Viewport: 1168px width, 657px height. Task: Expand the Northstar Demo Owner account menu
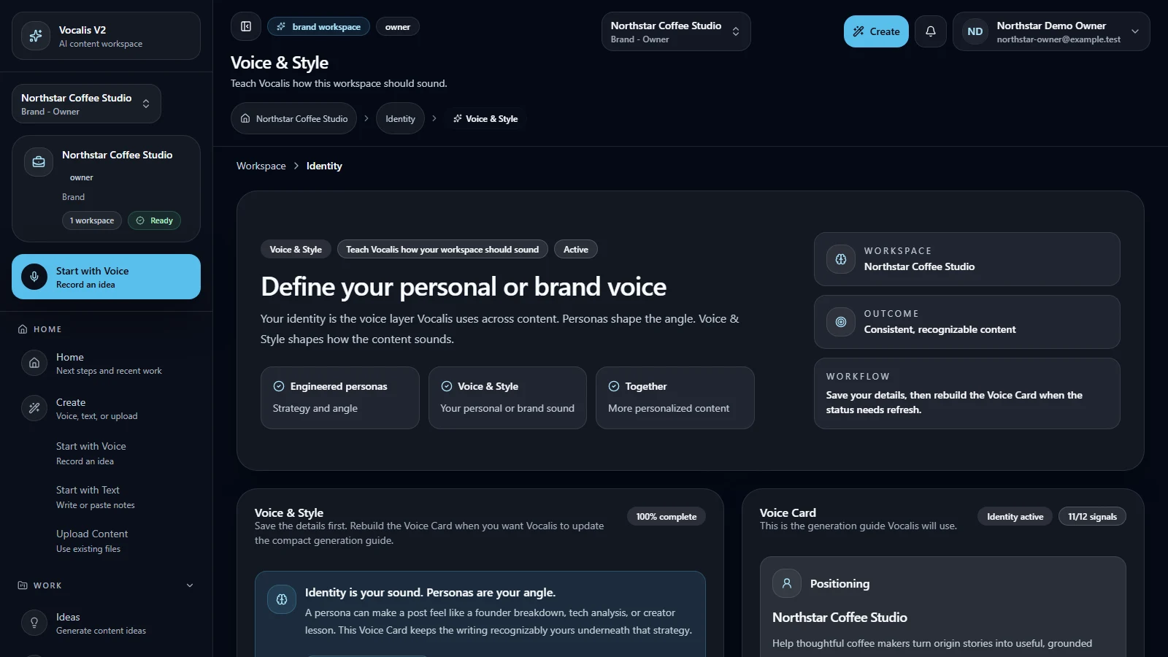pos(1051,31)
